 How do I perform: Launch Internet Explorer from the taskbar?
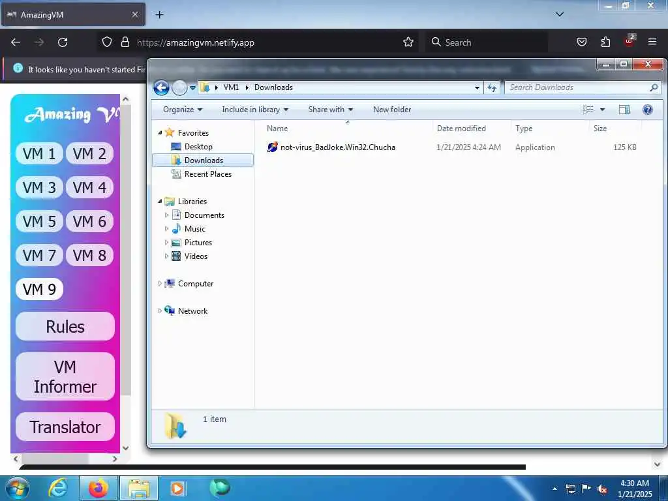tap(57, 488)
